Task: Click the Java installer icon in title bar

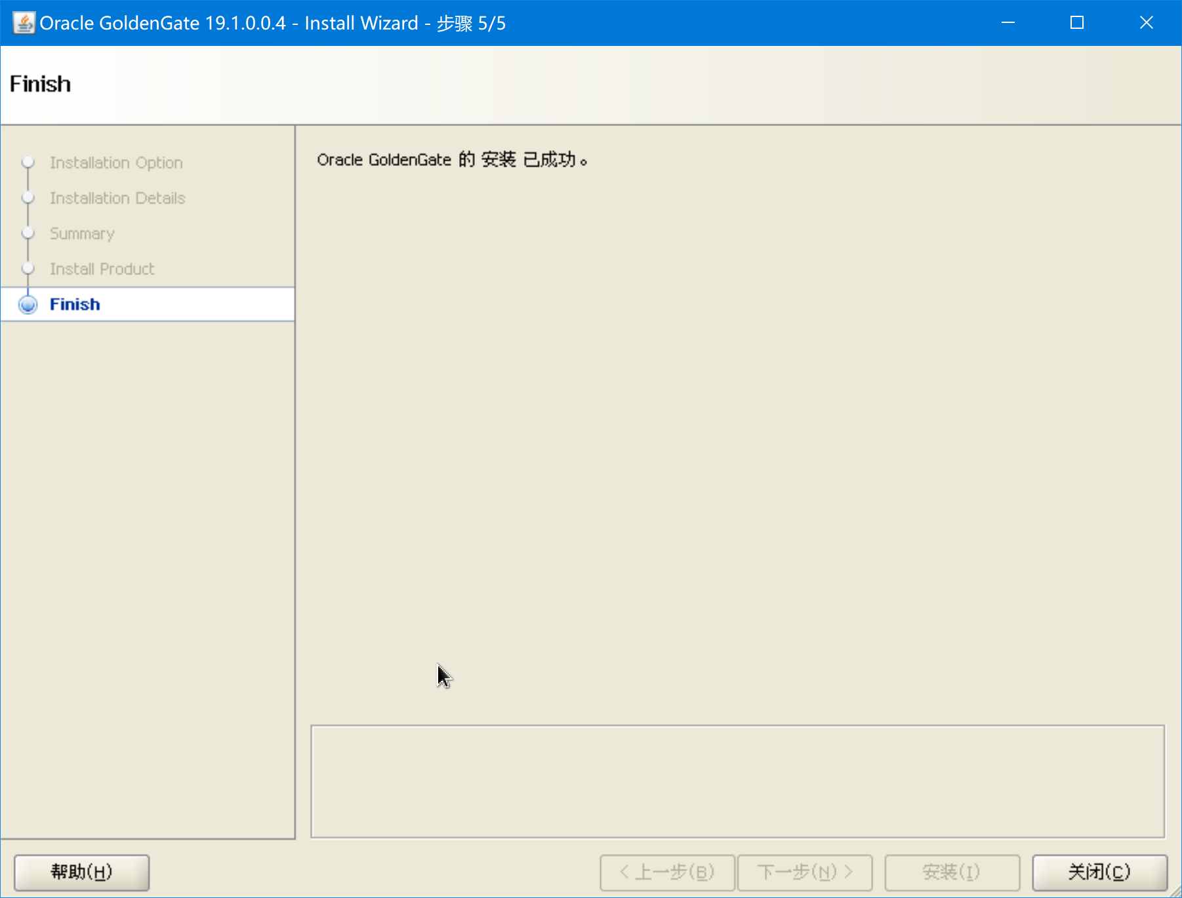Action: (24, 23)
